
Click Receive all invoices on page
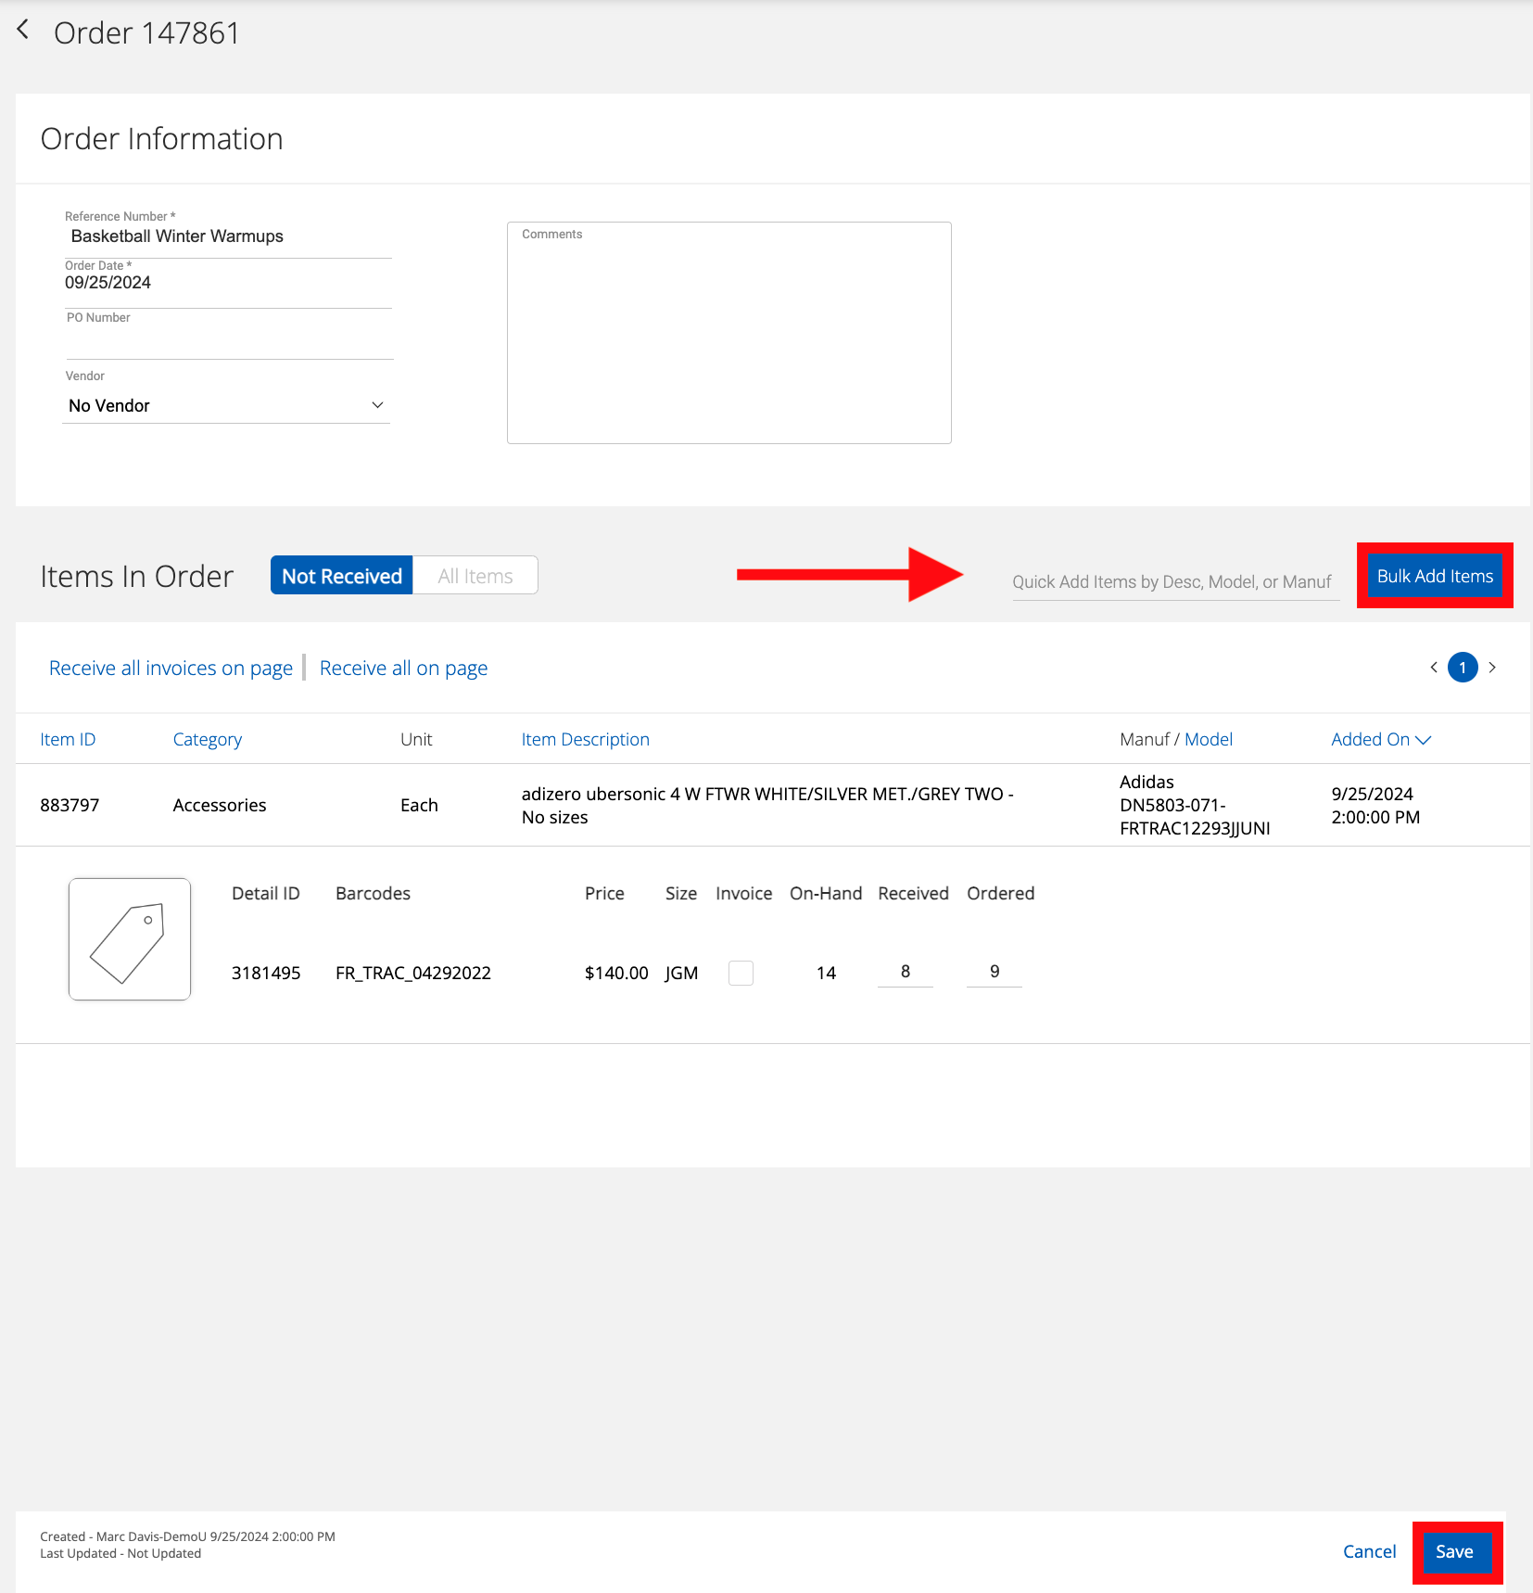171,669
